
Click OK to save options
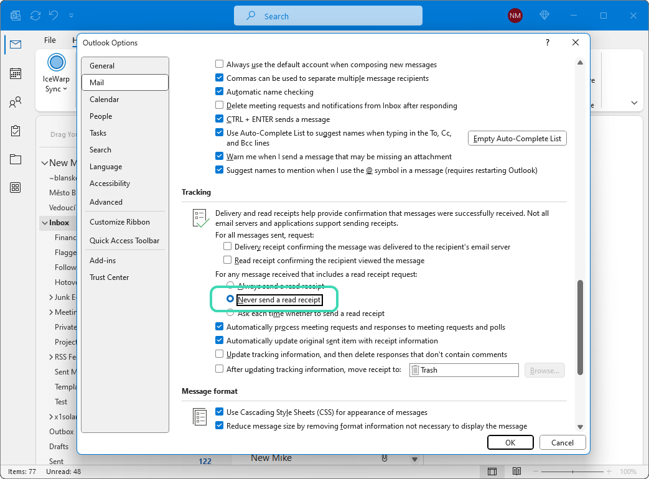tap(510, 443)
